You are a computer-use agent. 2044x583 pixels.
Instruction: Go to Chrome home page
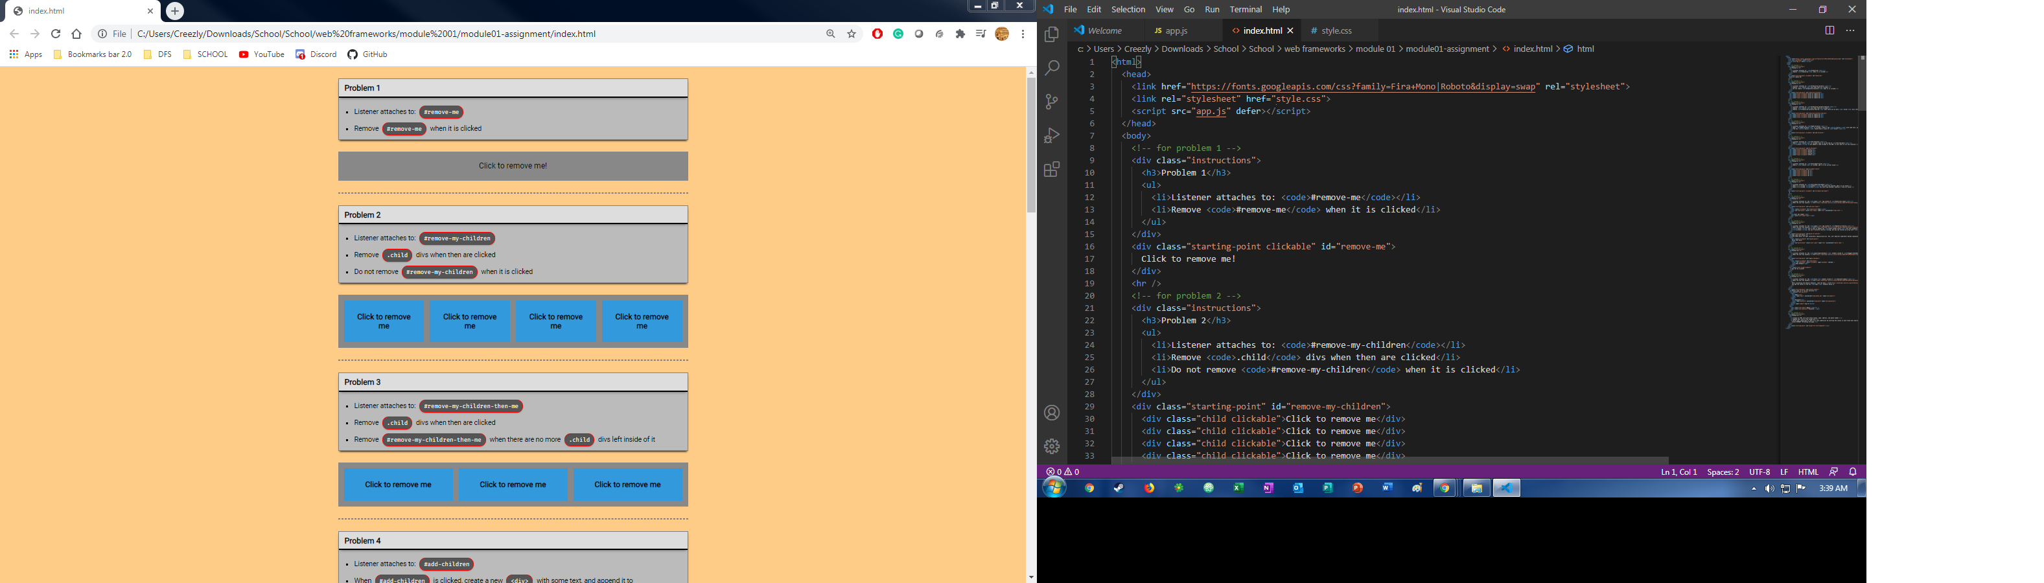pos(76,34)
